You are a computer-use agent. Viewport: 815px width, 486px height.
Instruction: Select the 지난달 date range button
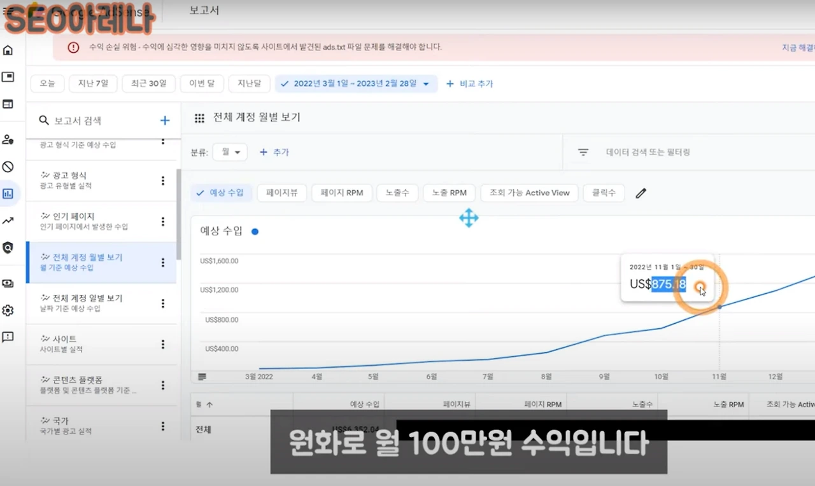tap(250, 83)
